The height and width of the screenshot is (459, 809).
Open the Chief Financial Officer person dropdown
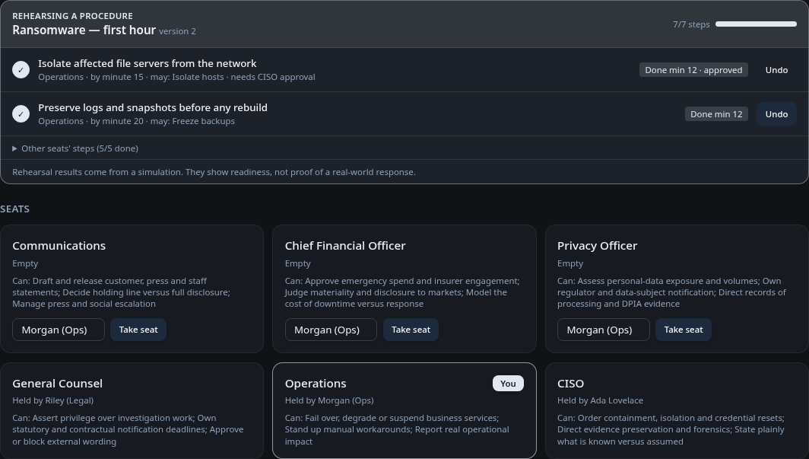coord(331,330)
